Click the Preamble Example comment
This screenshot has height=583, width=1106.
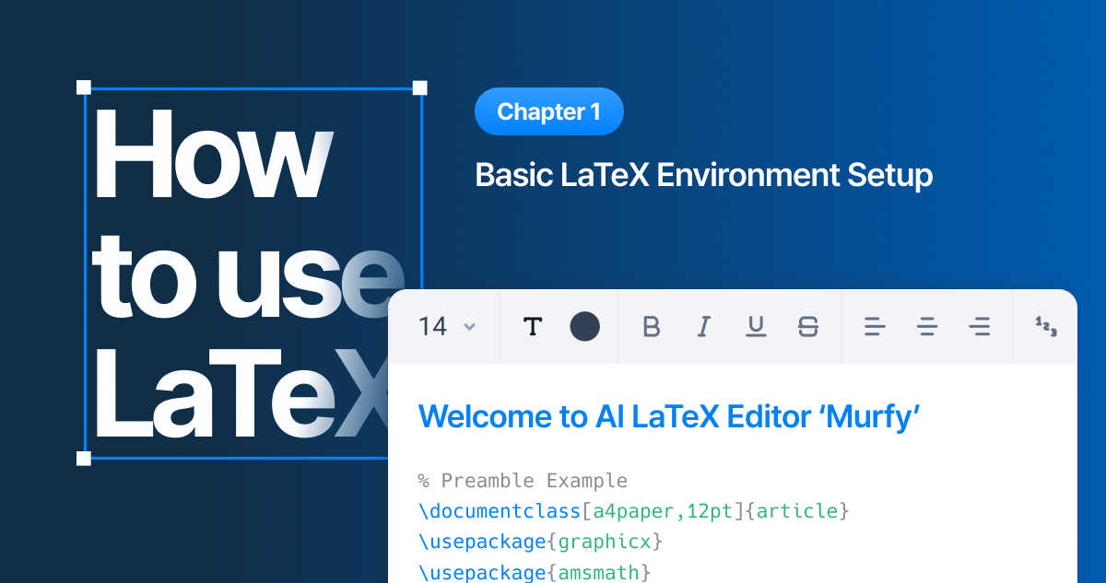524,480
